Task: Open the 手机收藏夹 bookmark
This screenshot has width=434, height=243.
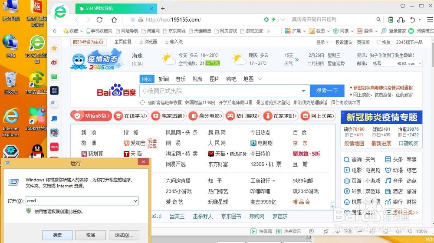Action: coord(99,31)
